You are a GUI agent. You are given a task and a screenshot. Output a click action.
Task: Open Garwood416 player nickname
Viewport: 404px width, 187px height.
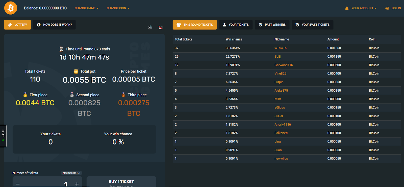coord(284,65)
